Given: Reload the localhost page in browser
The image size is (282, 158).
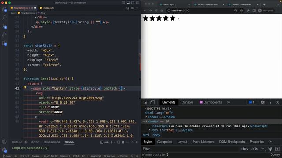Looking at the screenshot, I should pyautogui.click(x=156, y=11).
